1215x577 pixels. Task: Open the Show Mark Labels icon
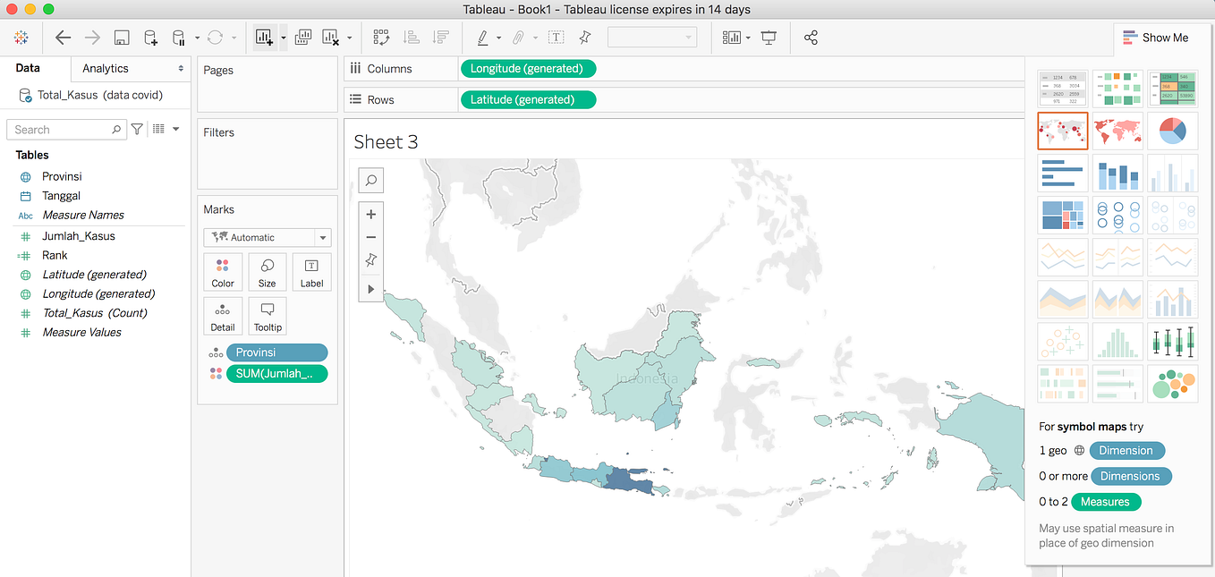point(556,37)
